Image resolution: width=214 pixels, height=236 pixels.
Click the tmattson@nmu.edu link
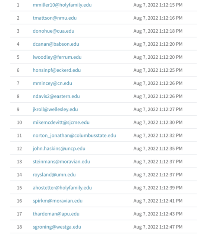[55, 18]
